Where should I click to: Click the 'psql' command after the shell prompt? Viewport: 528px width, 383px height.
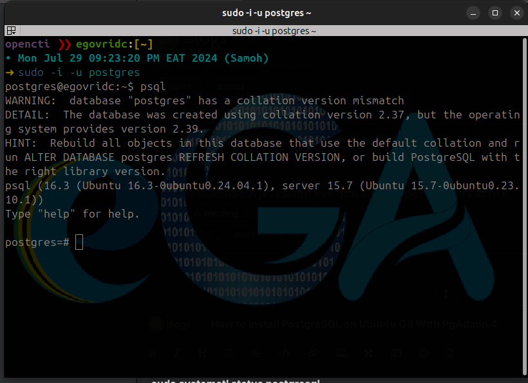tap(153, 86)
